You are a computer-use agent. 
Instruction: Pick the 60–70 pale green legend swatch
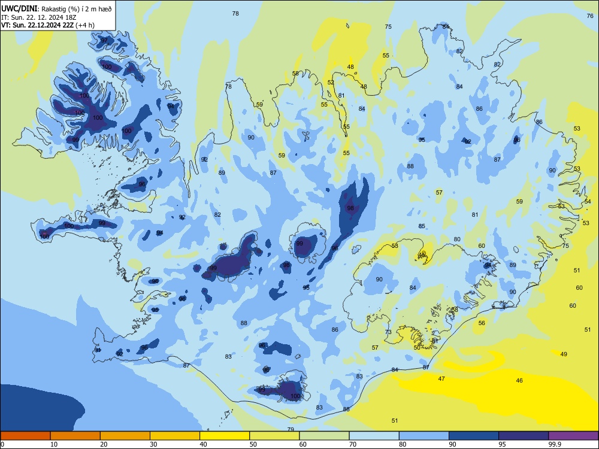point(324,436)
